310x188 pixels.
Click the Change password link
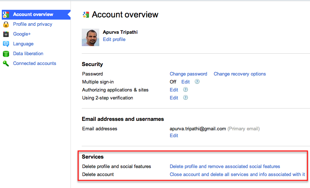click(x=188, y=74)
